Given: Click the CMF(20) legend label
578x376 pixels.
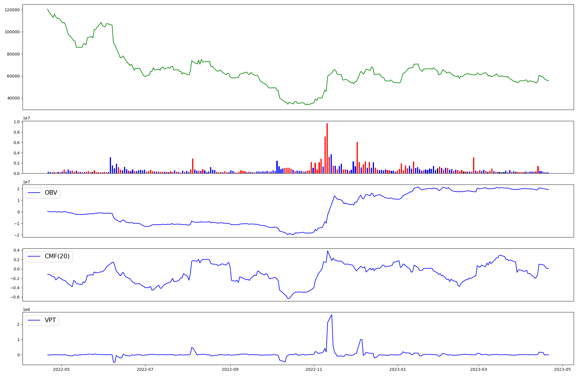Looking at the screenshot, I should pyautogui.click(x=57, y=256).
